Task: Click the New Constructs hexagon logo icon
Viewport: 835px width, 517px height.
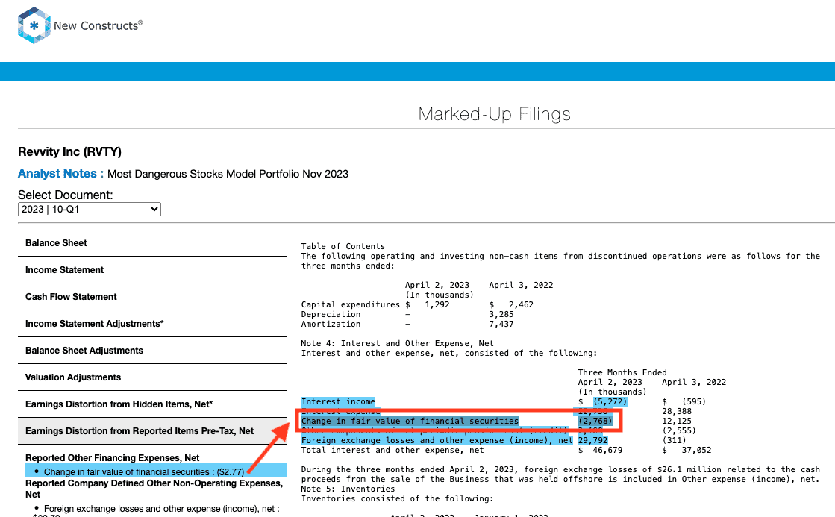Action: [34, 25]
